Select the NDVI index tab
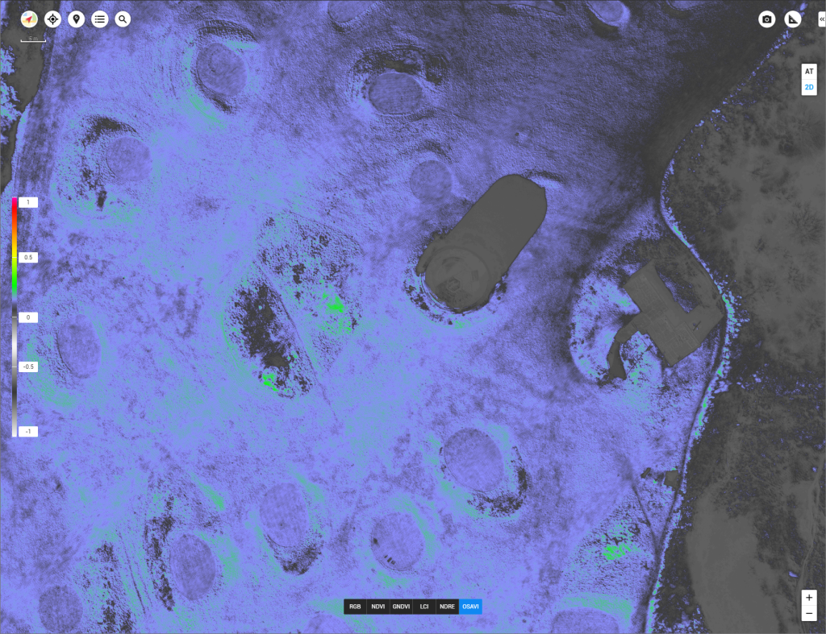The width and height of the screenshot is (826, 634). pos(377,607)
